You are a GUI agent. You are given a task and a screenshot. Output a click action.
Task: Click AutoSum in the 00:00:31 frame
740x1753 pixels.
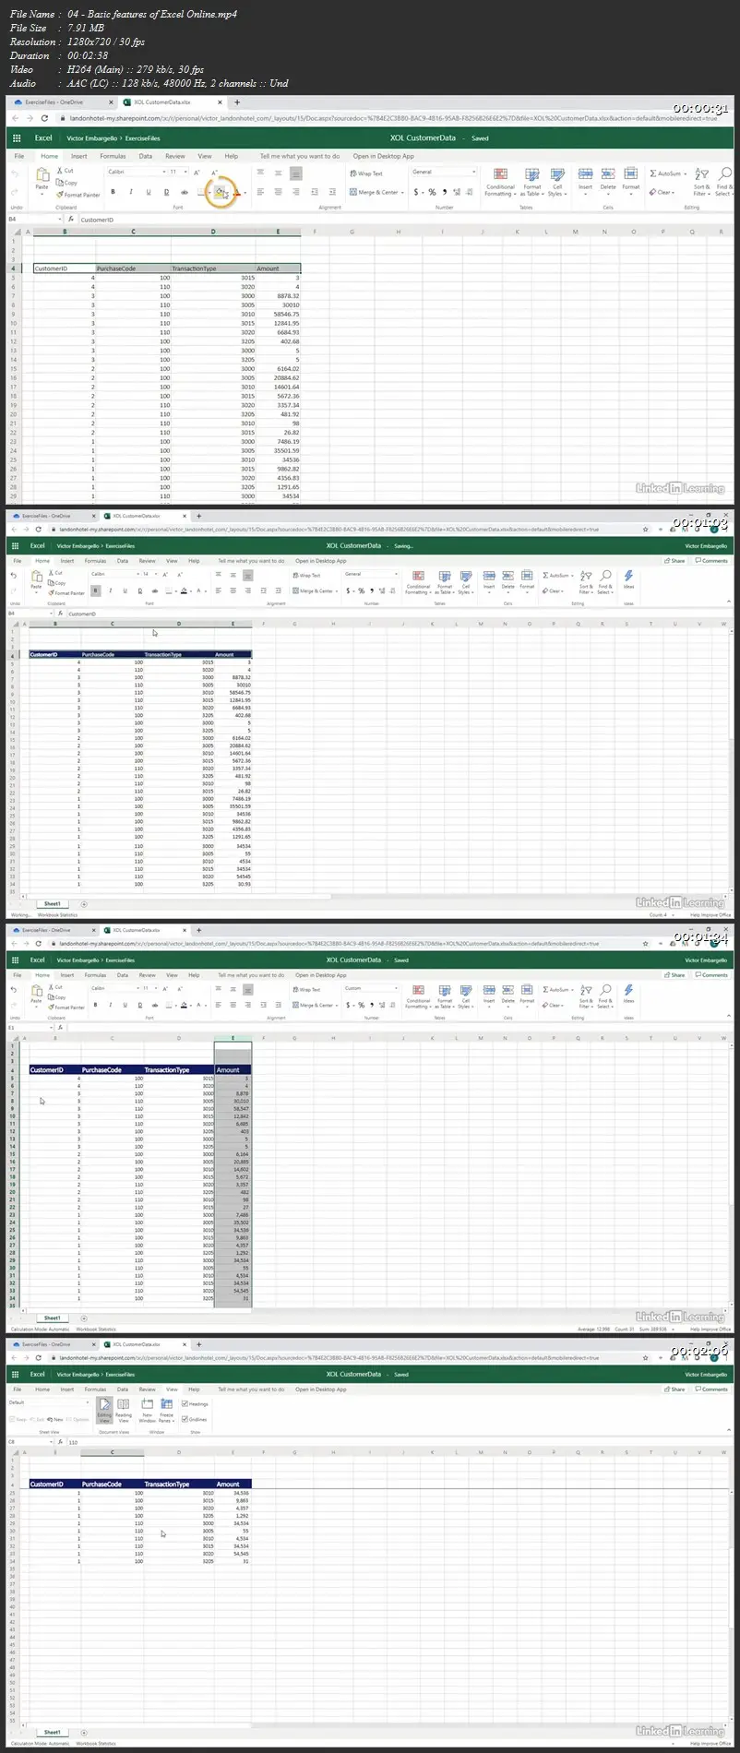pyautogui.click(x=667, y=173)
